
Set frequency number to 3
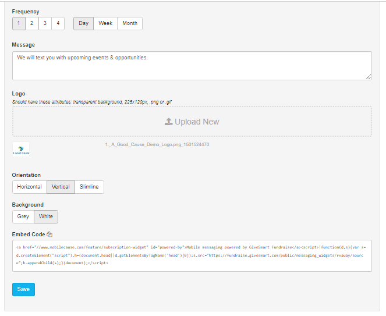(x=45, y=23)
